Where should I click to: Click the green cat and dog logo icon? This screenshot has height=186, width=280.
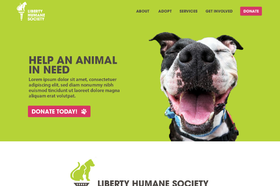point(83,170)
